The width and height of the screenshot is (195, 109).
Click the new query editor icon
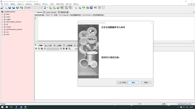(6, 8)
